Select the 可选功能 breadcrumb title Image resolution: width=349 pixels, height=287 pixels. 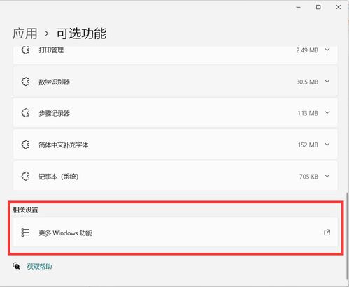[x=81, y=34]
